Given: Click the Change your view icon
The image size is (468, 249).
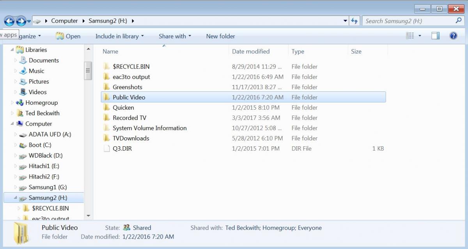Looking at the screenshot, I should [x=410, y=36].
